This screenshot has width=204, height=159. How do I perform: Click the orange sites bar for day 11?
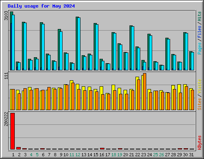click(x=73, y=96)
